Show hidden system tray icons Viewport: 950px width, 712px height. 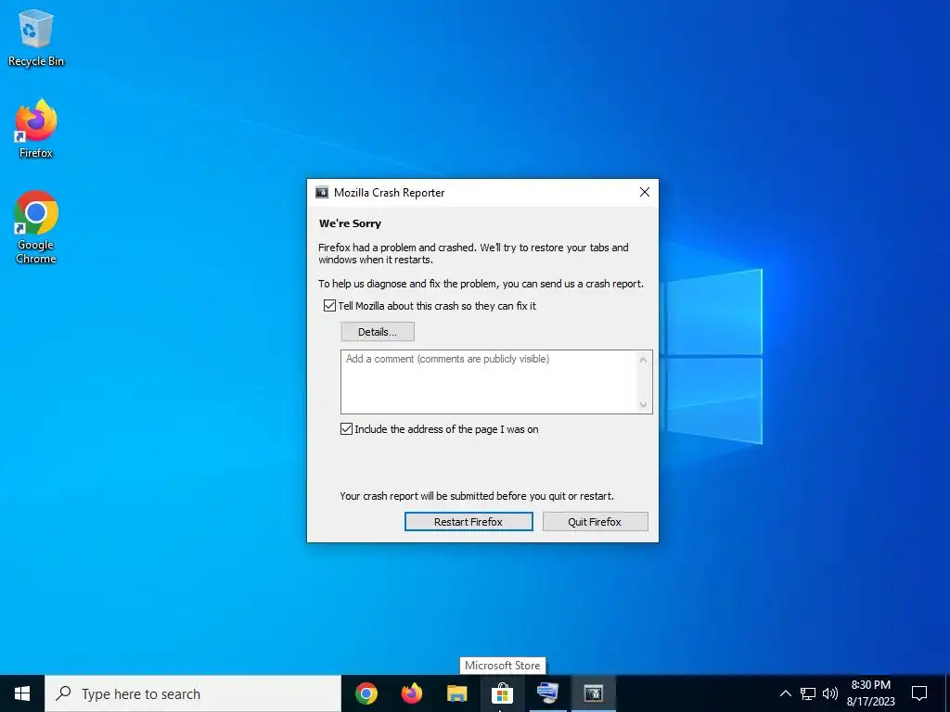tap(785, 693)
